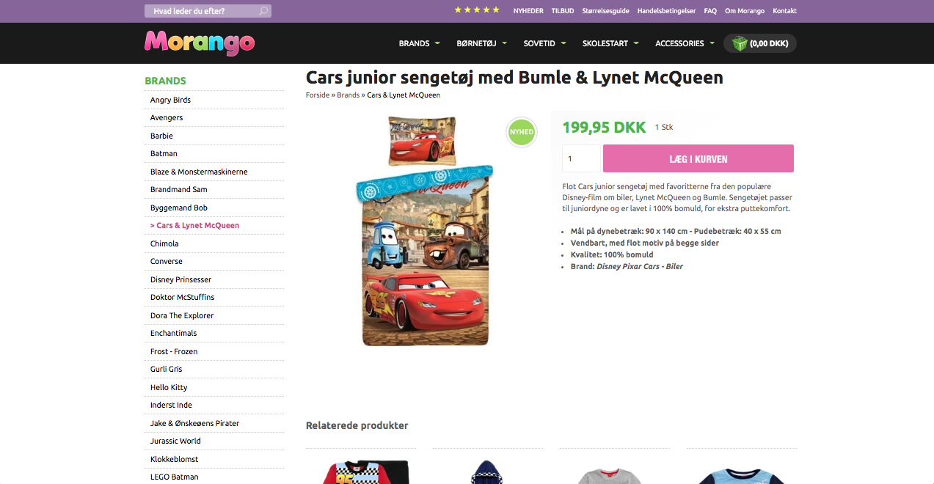Focus the 'Hvad leder du efter?' search box
The width and height of the screenshot is (934, 484).
pos(202,11)
